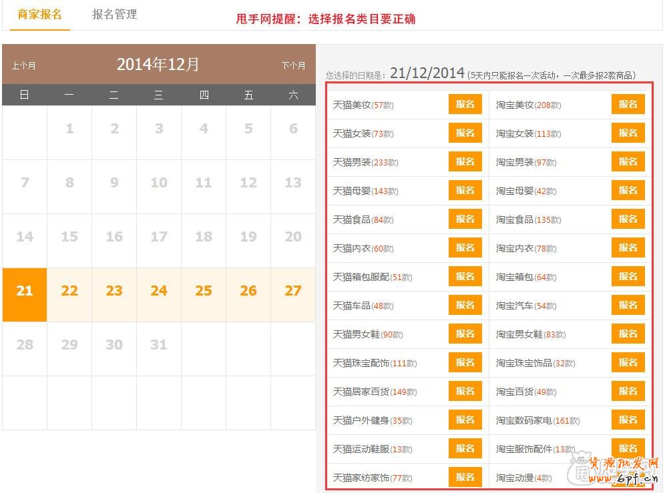Click 报名 beside 天猫车品
The height and width of the screenshot is (493, 665).
[465, 305]
